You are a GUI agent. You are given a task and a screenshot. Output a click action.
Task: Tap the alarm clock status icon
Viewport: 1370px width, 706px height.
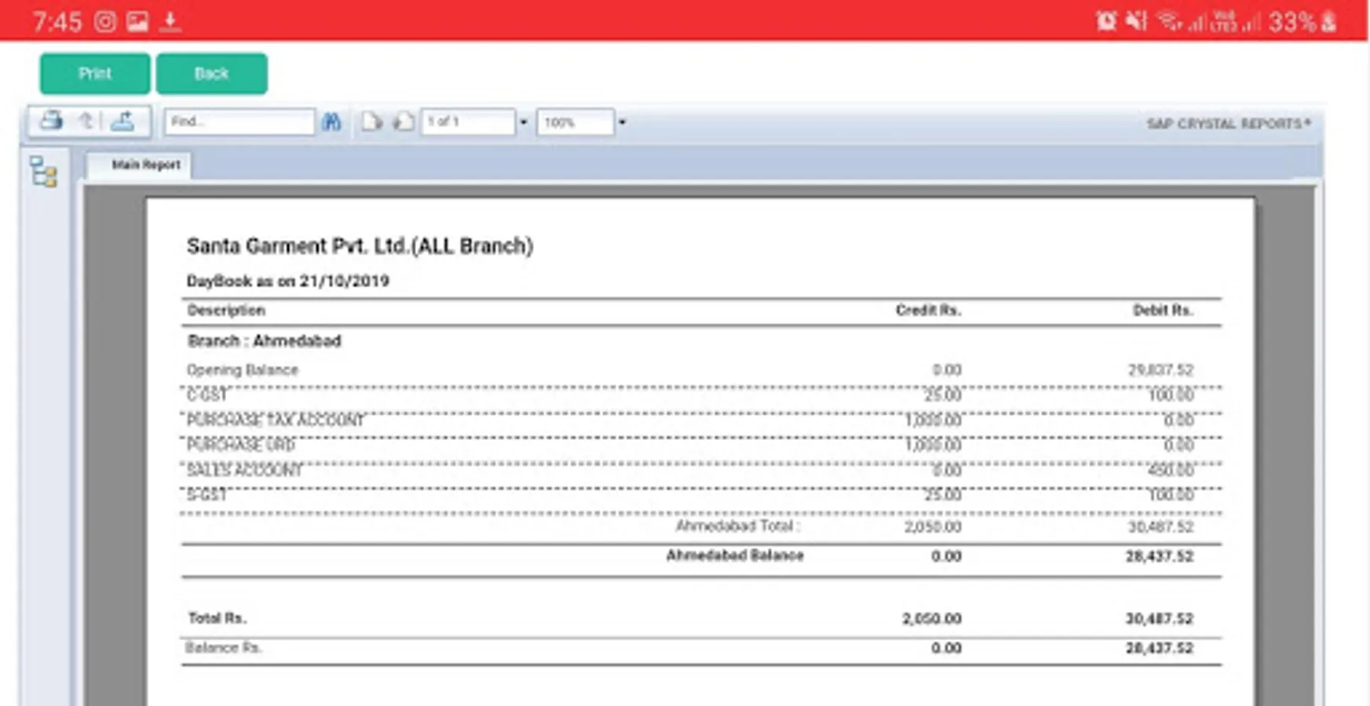[1106, 20]
